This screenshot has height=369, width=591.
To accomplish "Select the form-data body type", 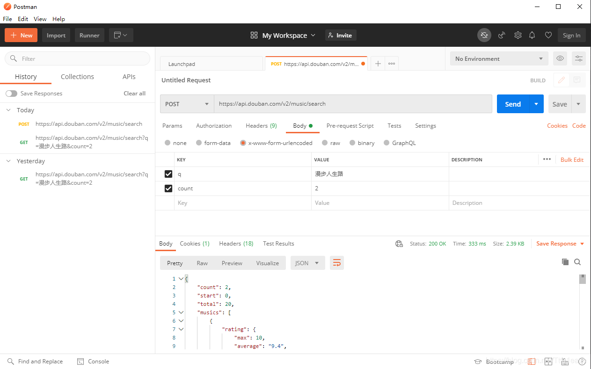I will coord(199,143).
